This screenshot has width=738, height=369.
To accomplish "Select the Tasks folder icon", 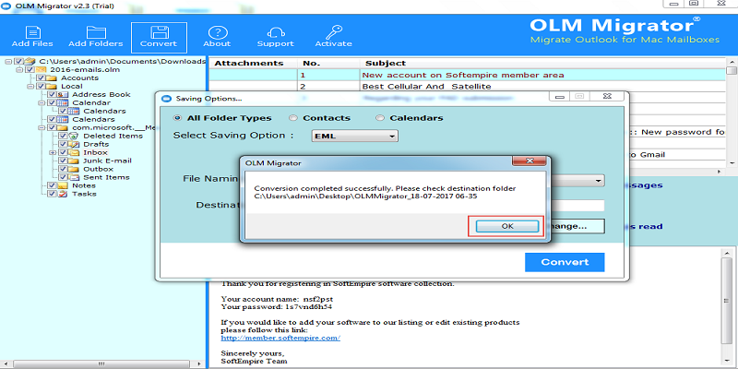I will point(63,194).
